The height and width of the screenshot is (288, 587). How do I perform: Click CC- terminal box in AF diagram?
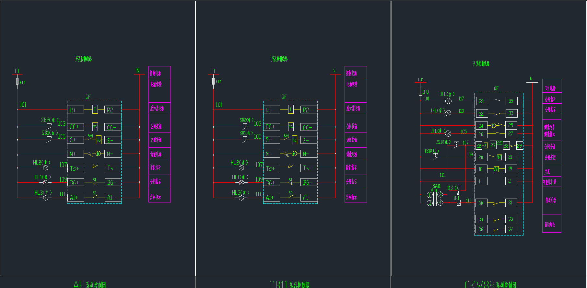click(x=113, y=127)
